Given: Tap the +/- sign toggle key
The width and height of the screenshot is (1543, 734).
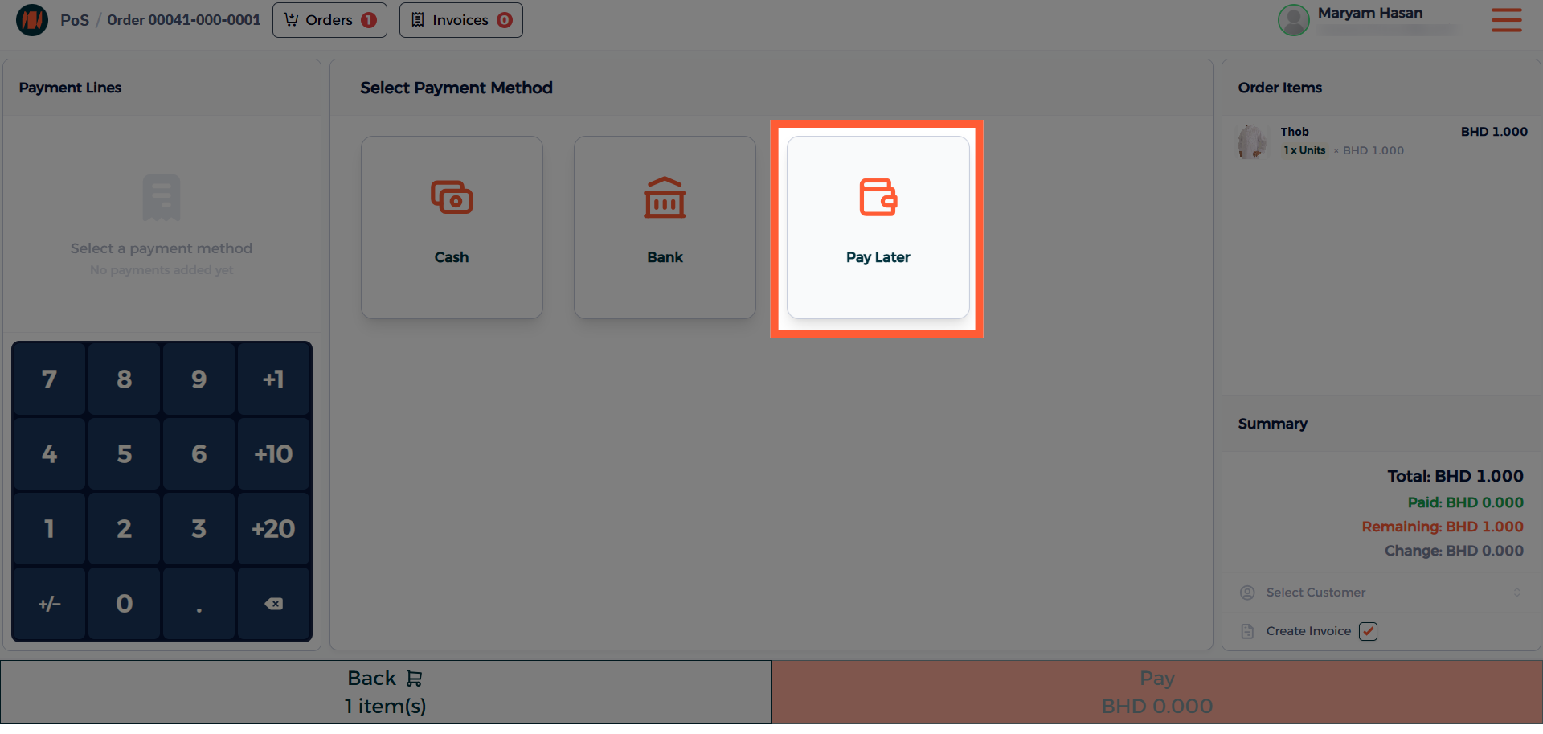Looking at the screenshot, I should (50, 604).
